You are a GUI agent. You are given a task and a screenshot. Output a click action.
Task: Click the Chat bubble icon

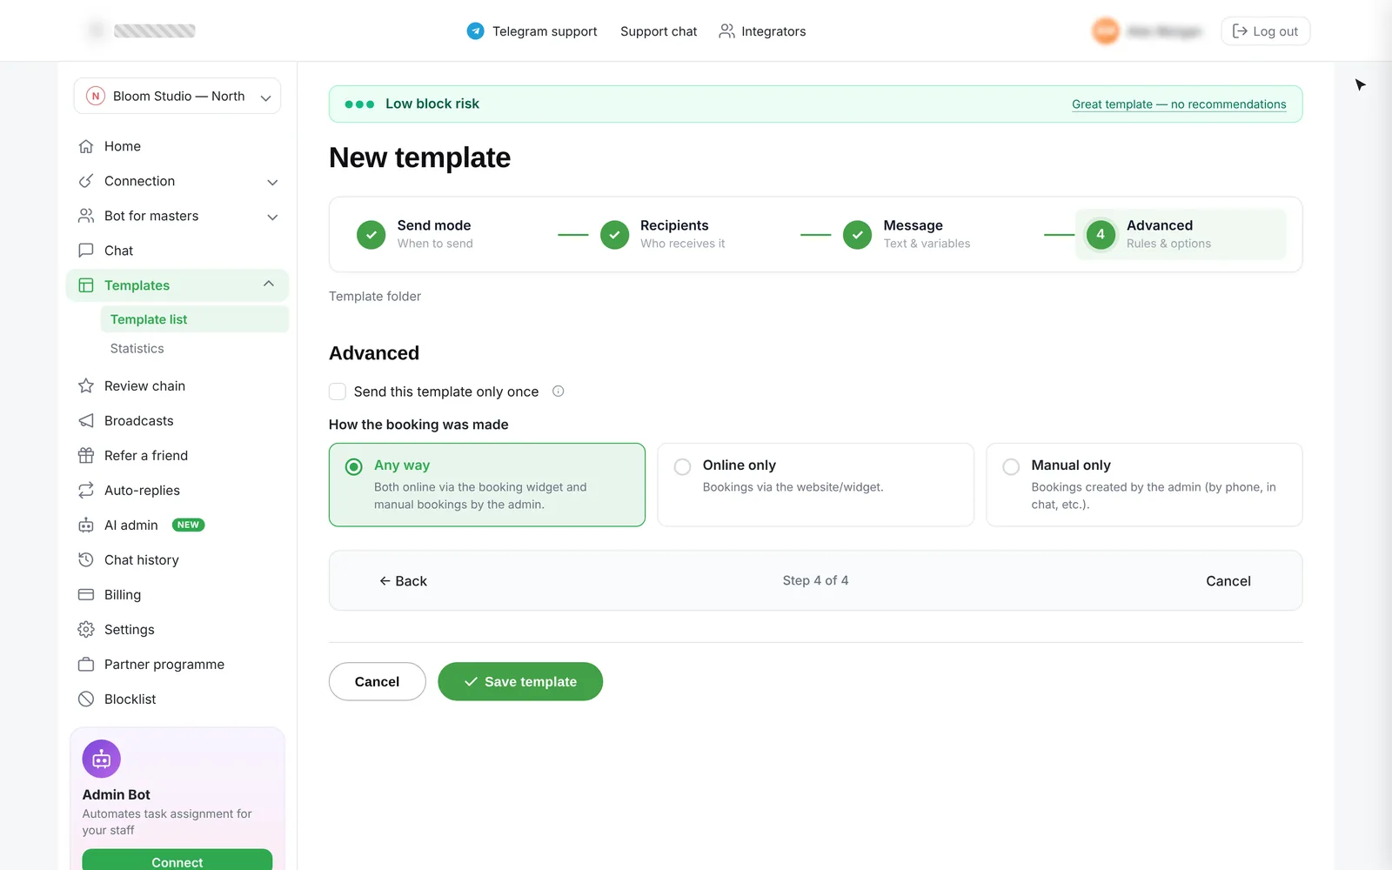click(x=86, y=251)
